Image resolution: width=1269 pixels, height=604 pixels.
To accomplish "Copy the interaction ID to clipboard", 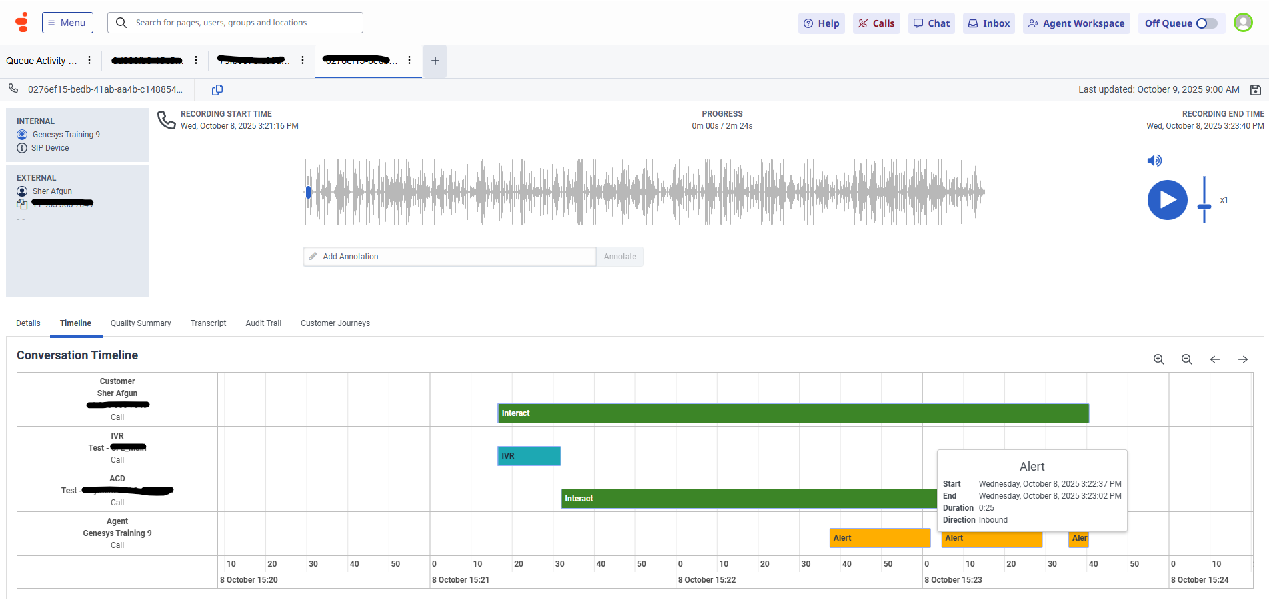I will tap(217, 90).
